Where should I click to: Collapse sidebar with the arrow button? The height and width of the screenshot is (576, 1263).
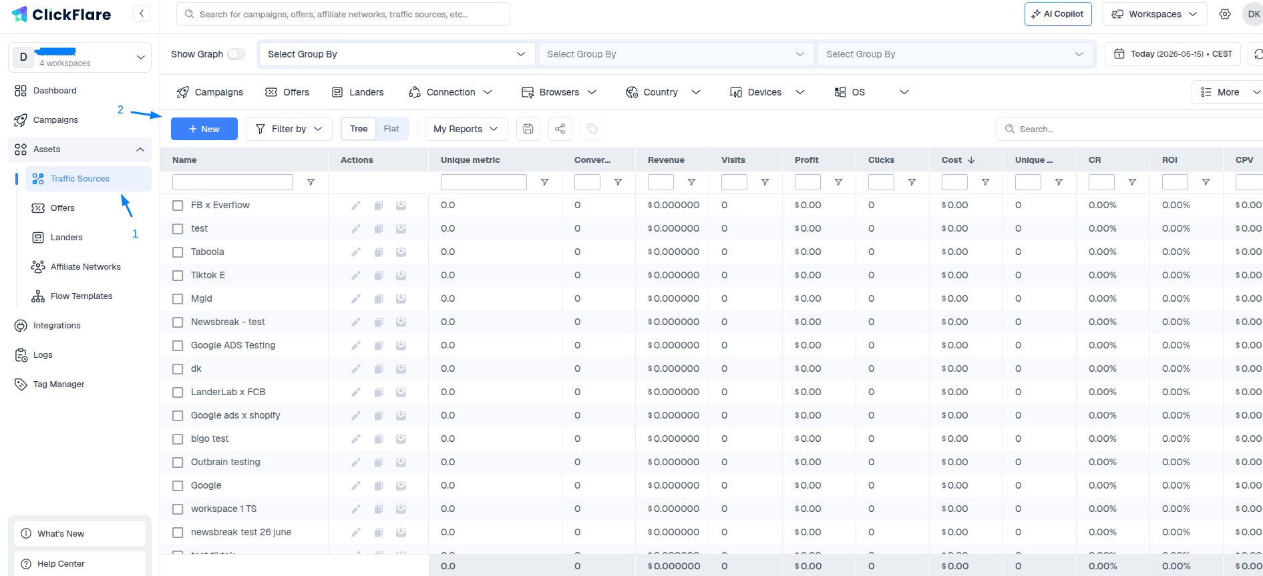142,13
